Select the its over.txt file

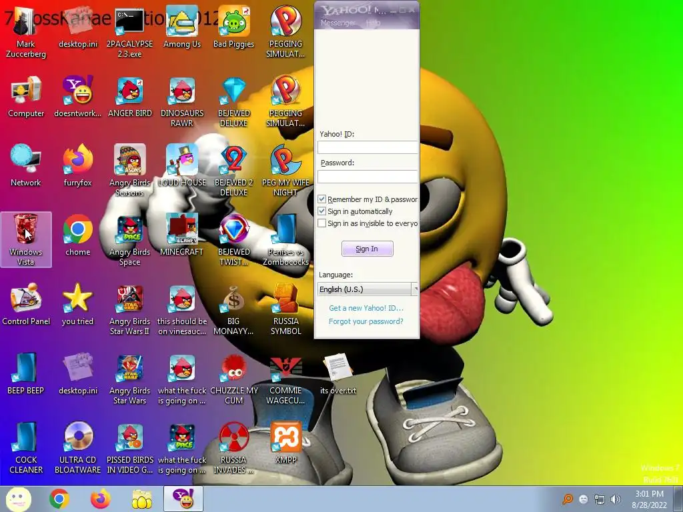coord(338,373)
